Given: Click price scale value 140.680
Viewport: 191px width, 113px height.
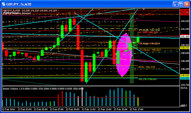Looking at the screenshot, I should pos(185,53).
